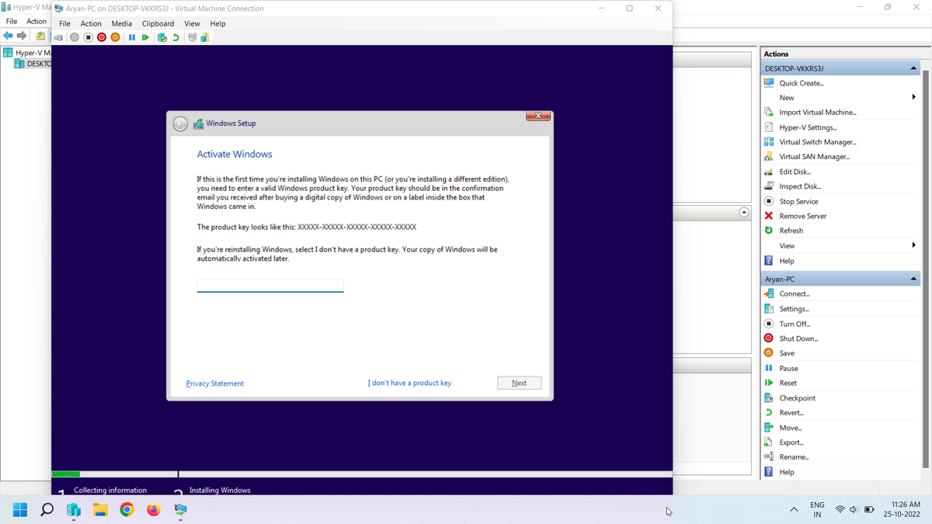This screenshot has width=932, height=524.
Task: Open Import Virtual Machine action
Action: (x=817, y=113)
